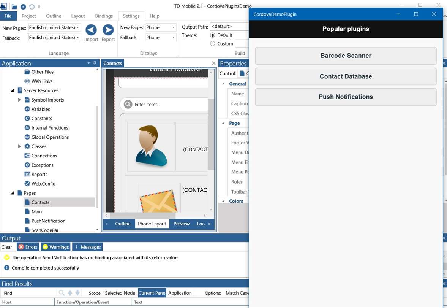The image size is (447, 308).
Task: Toggle the Match Case find option
Action: tap(237, 293)
